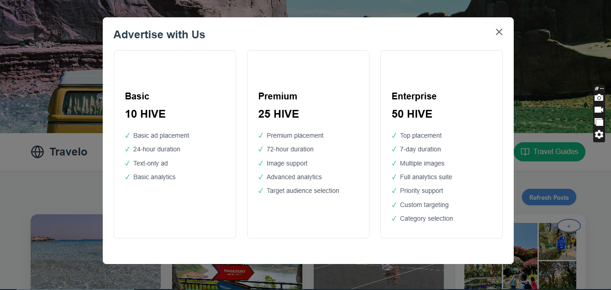Click the plus button above photo collage
This screenshot has height=290, width=611.
[569, 226]
